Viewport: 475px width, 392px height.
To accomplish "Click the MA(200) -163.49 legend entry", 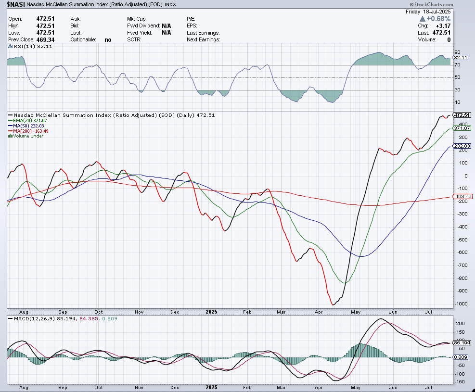I will [28, 131].
